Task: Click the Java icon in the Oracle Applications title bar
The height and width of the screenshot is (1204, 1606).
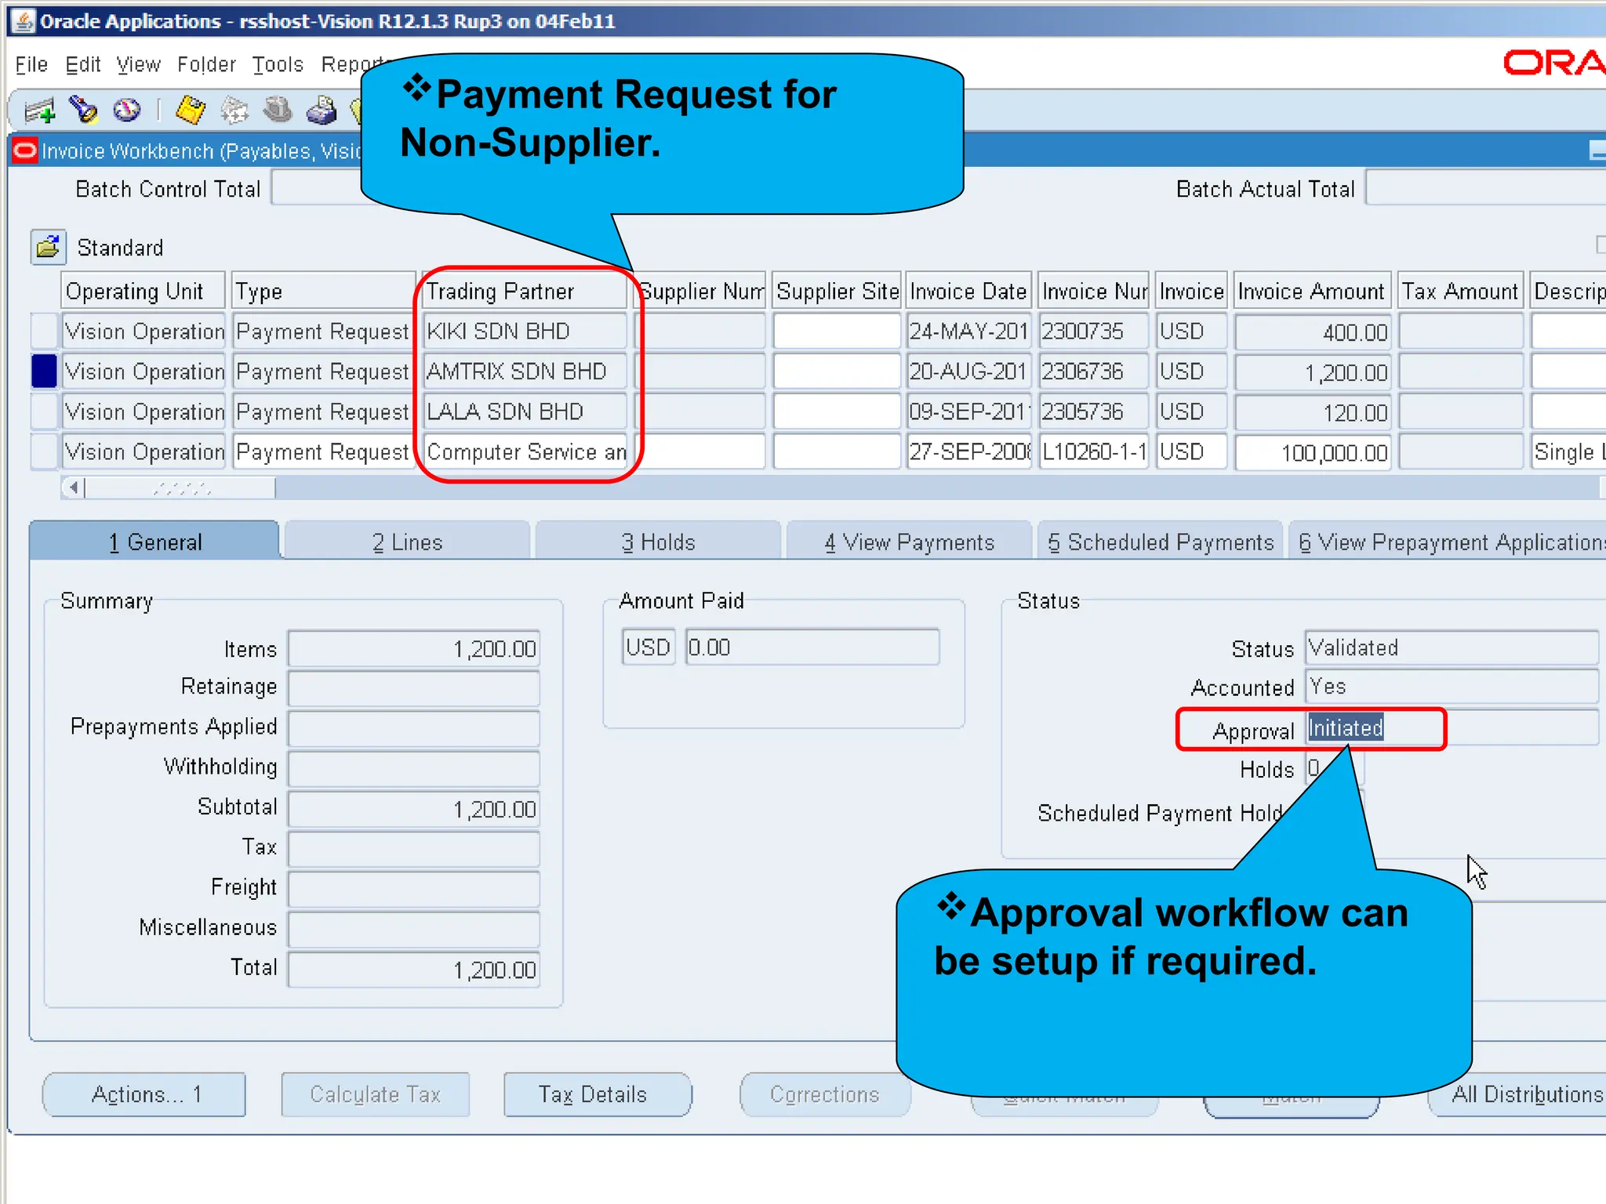Action: [24, 20]
